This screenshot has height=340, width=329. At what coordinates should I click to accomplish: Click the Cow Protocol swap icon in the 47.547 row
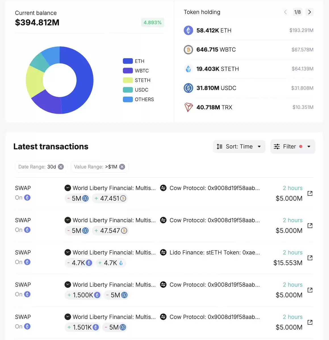pyautogui.click(x=163, y=220)
